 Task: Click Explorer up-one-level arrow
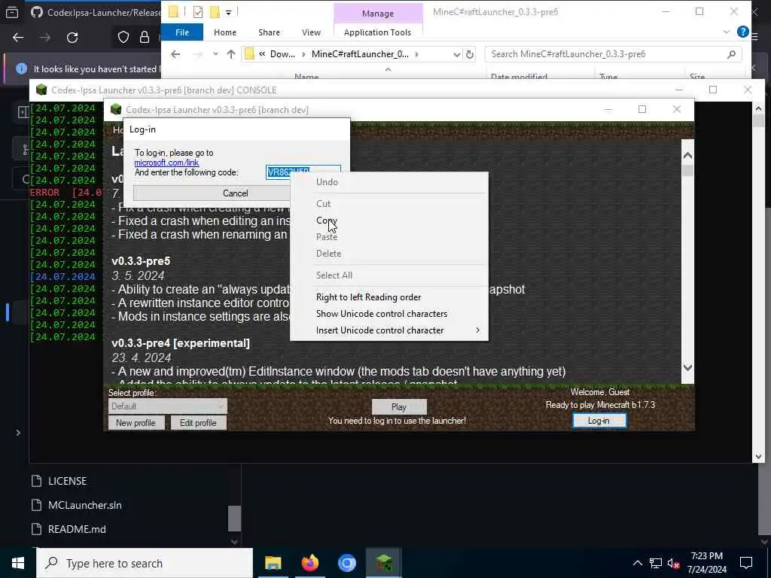coord(231,54)
